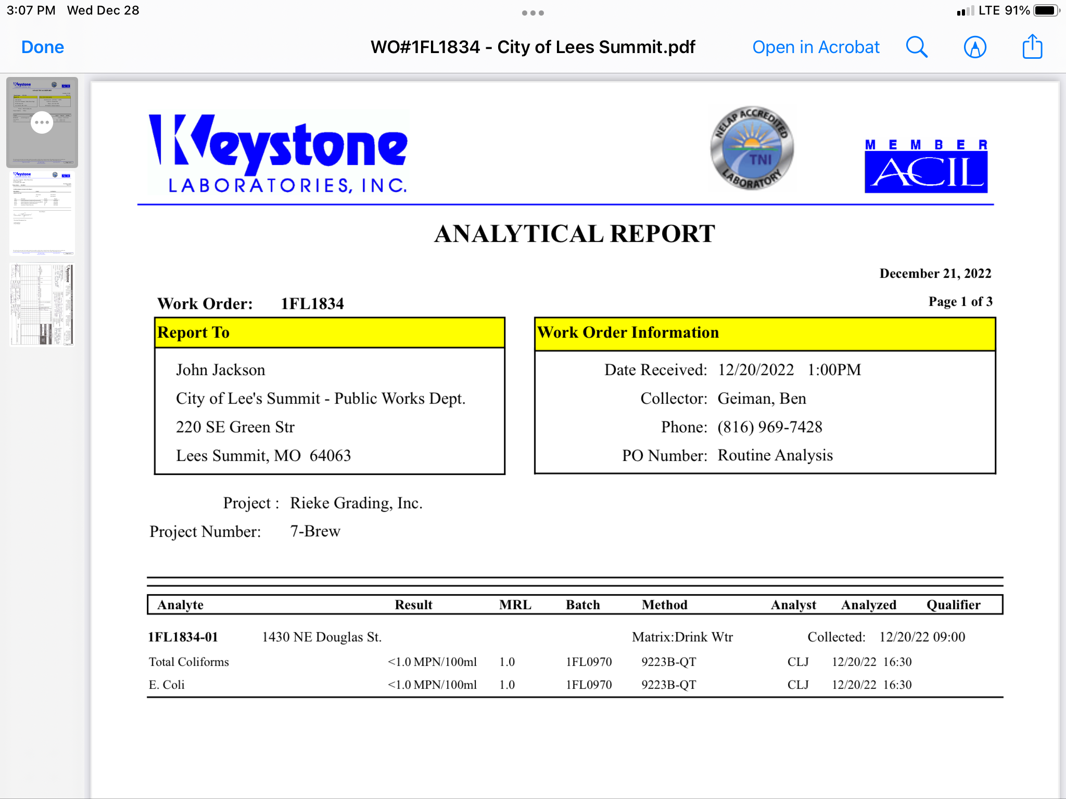Tap collected time 12/20/22 09:00
Image resolution: width=1066 pixels, height=799 pixels.
click(922, 637)
